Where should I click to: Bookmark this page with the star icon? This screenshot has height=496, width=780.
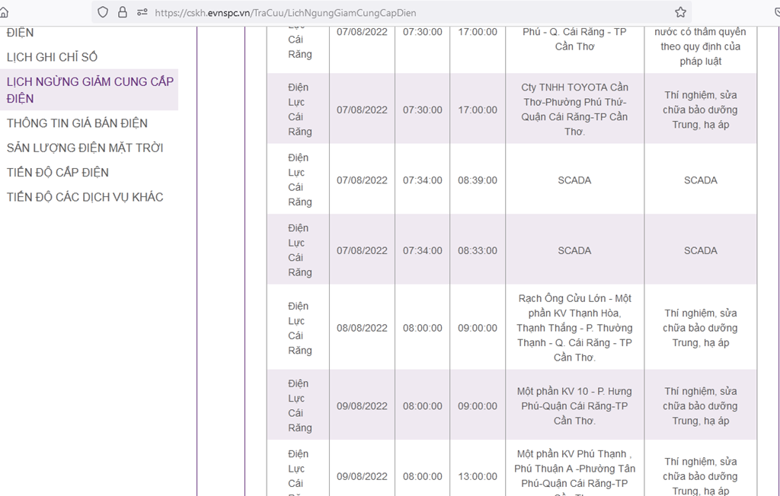coord(680,12)
